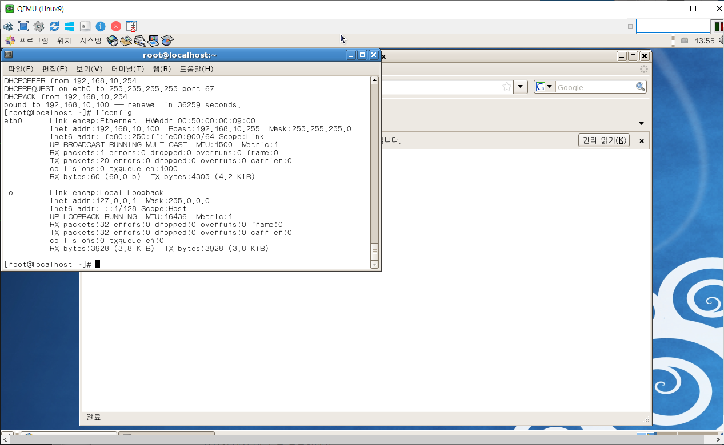Open QEMU settings gear icon
The height and width of the screenshot is (445, 724).
(x=39, y=26)
